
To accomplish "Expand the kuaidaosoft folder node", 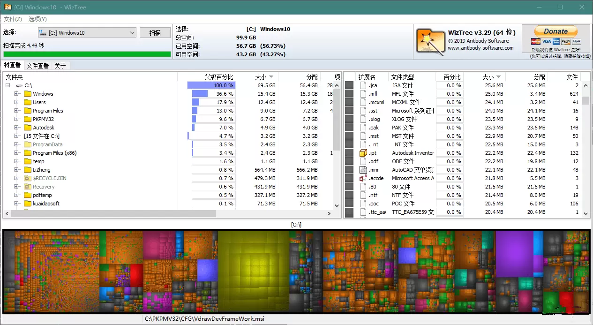I will (x=16, y=204).
